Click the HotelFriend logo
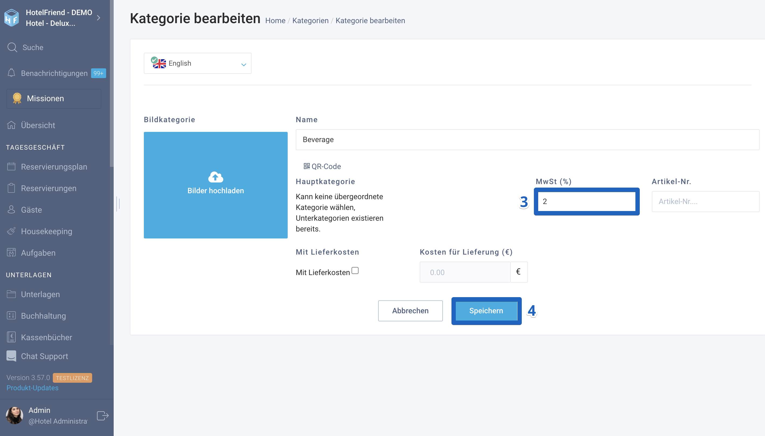765x436 pixels. (12, 18)
